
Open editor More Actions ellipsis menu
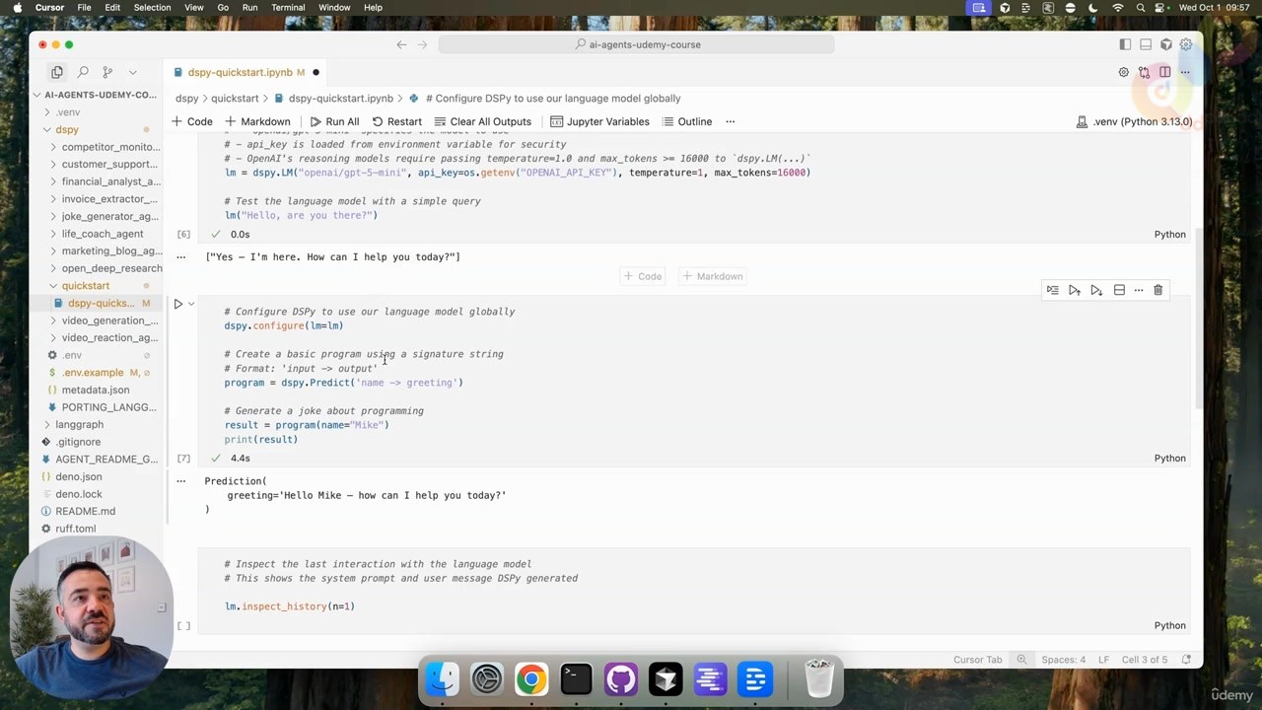point(1185,72)
